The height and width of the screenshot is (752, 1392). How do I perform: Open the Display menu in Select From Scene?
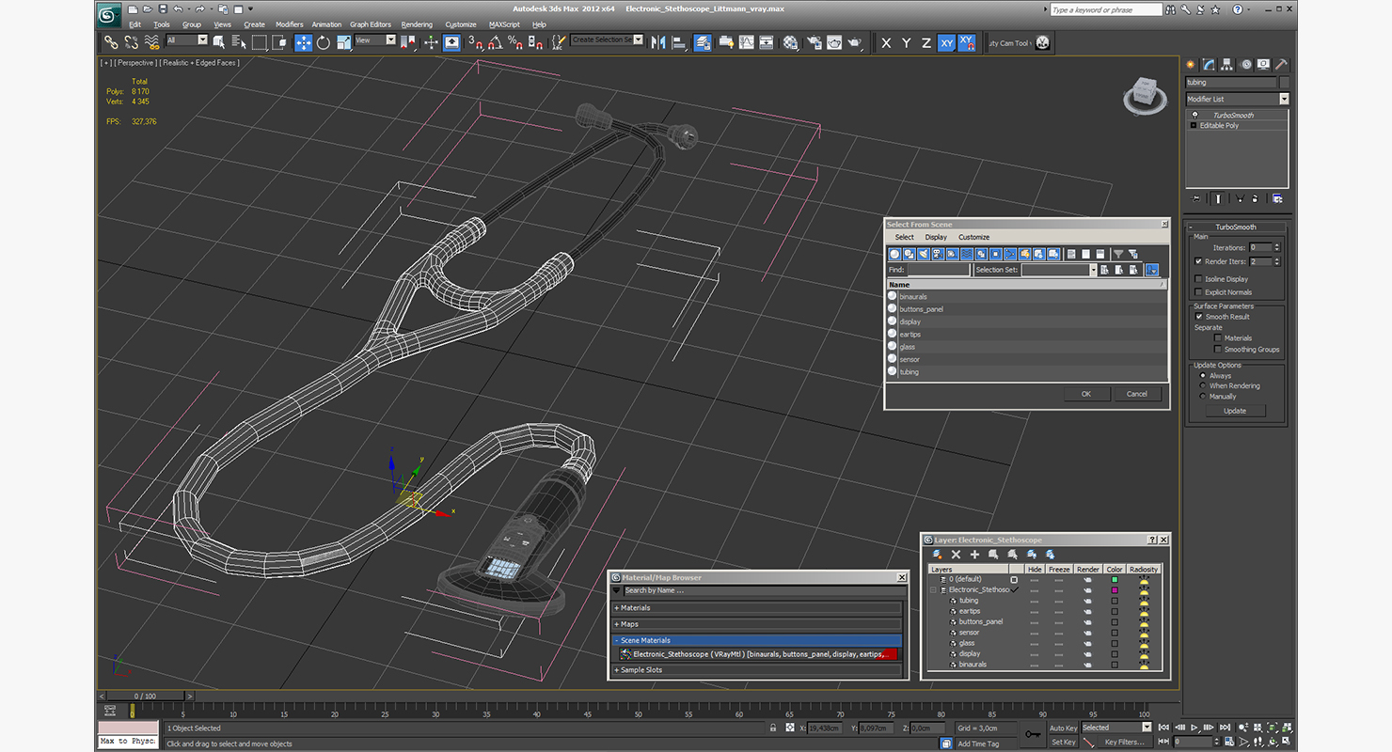click(x=936, y=237)
